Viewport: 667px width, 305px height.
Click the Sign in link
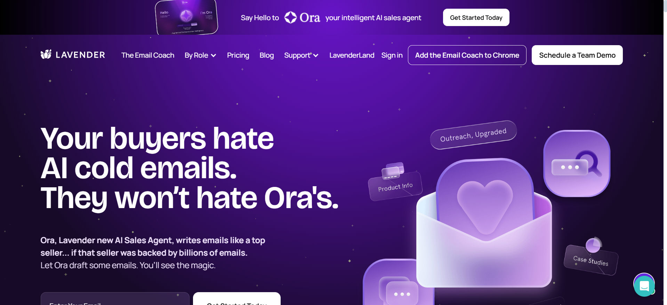[392, 55]
